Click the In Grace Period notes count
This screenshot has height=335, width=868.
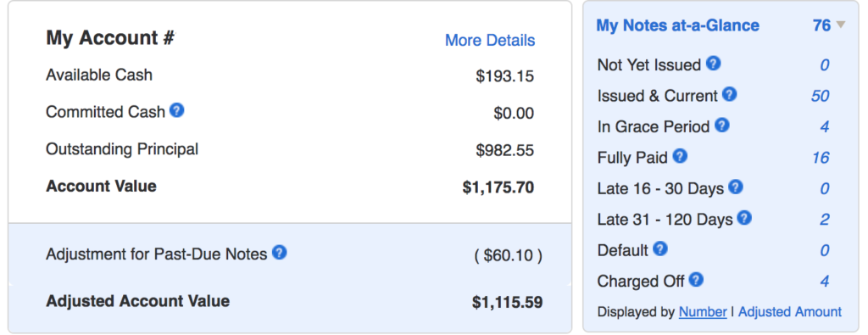(824, 127)
